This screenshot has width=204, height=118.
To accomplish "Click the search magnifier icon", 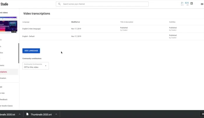I will point(59,4).
